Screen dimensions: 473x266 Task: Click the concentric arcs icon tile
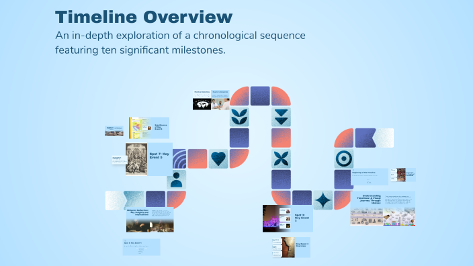(179, 159)
